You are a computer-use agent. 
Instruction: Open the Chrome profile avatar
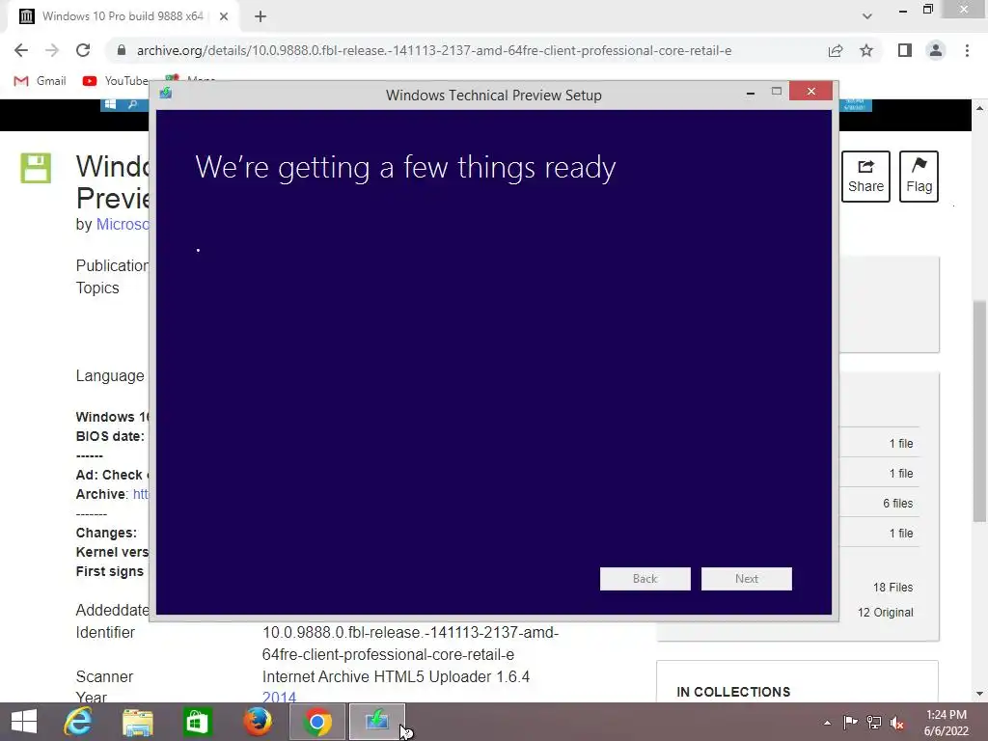936,50
